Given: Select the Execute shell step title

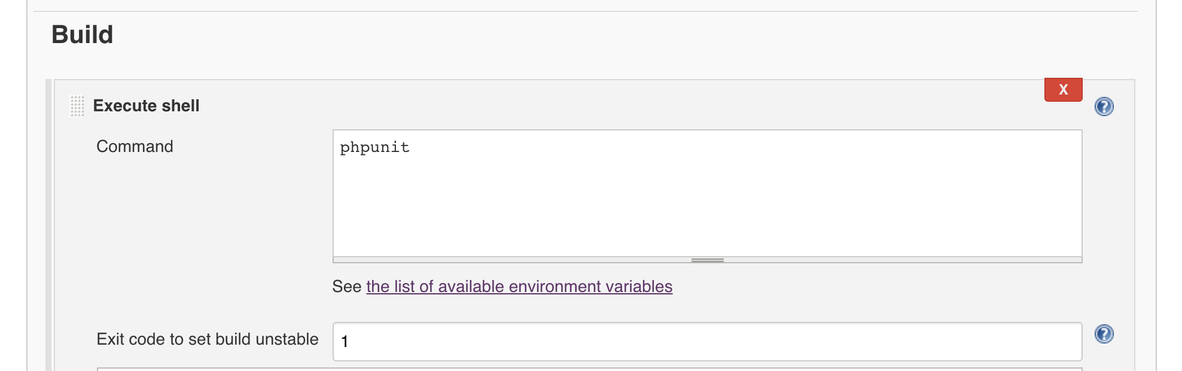Looking at the screenshot, I should (146, 106).
